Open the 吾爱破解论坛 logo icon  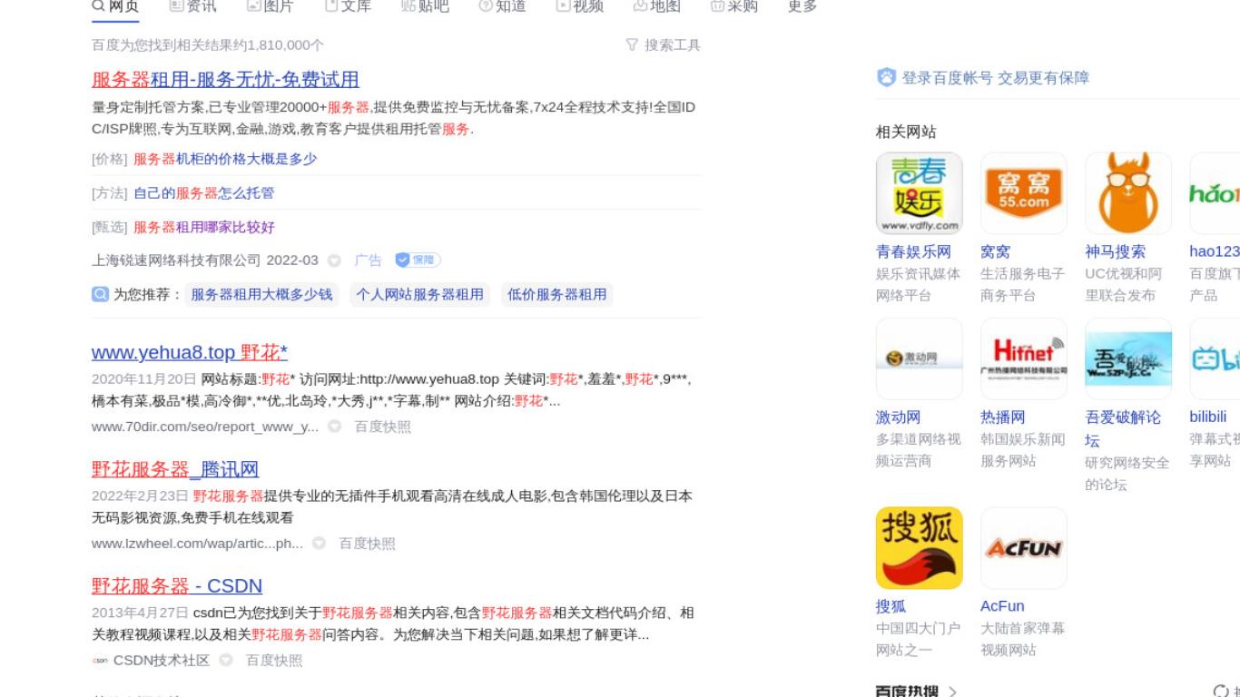1127,358
